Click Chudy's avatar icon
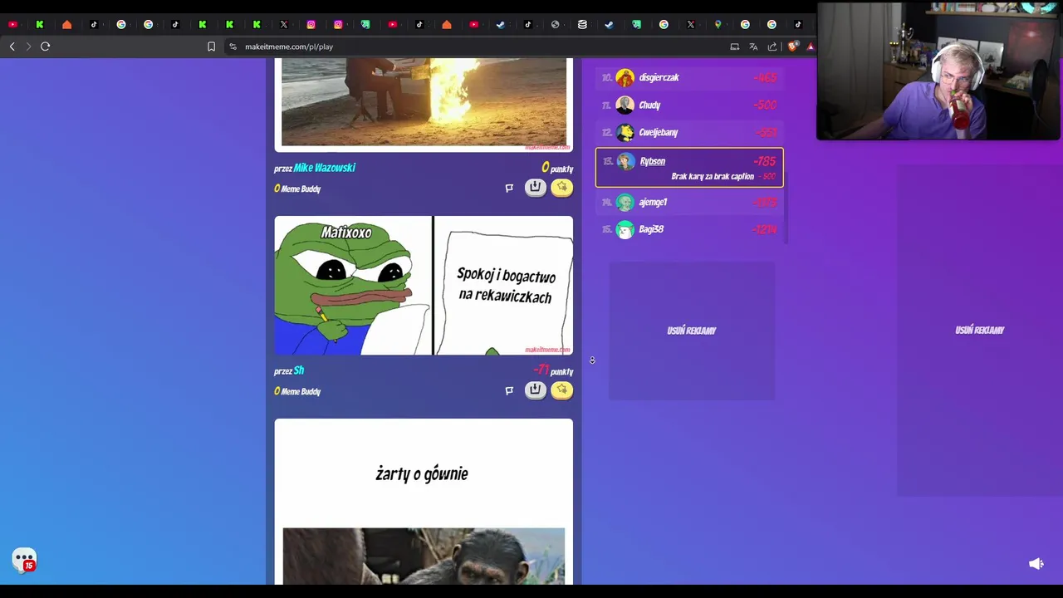1063x598 pixels. [x=625, y=105]
